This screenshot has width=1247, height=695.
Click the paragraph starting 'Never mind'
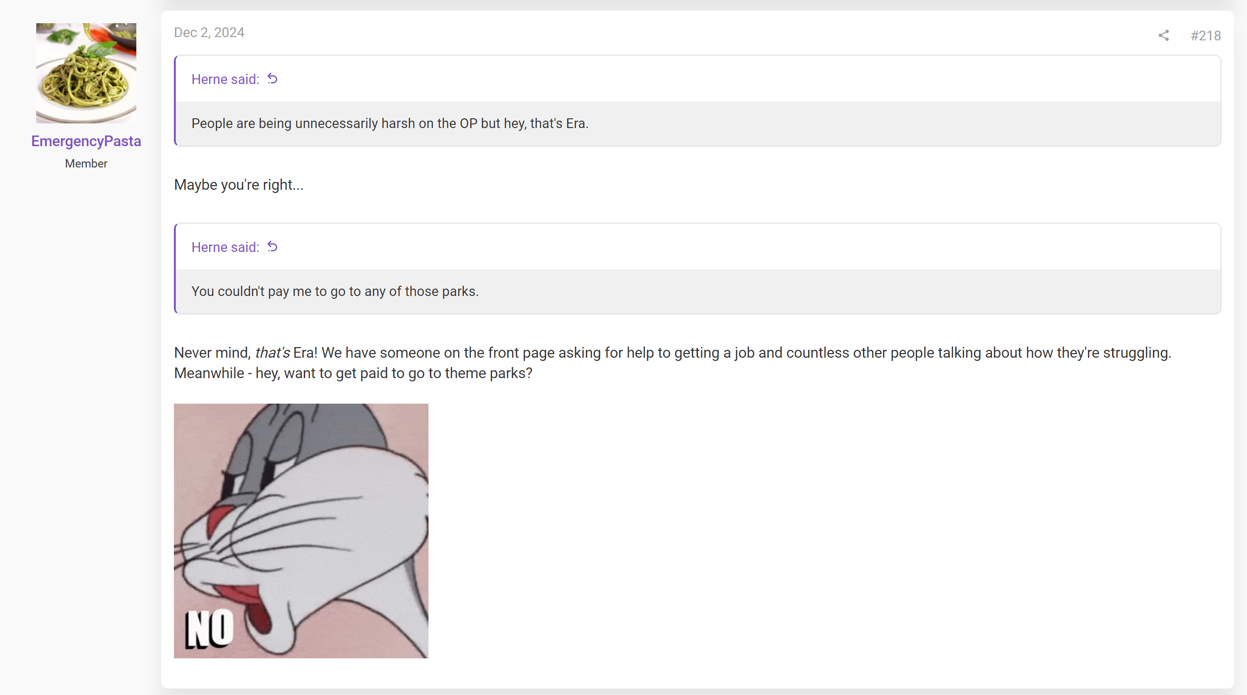[x=672, y=363]
